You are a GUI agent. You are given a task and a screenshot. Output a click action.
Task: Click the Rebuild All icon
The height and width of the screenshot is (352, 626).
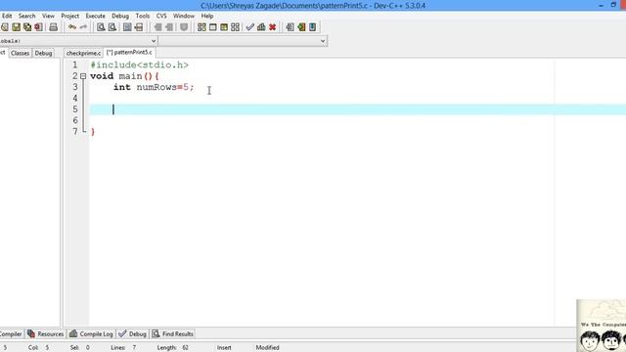(235, 27)
